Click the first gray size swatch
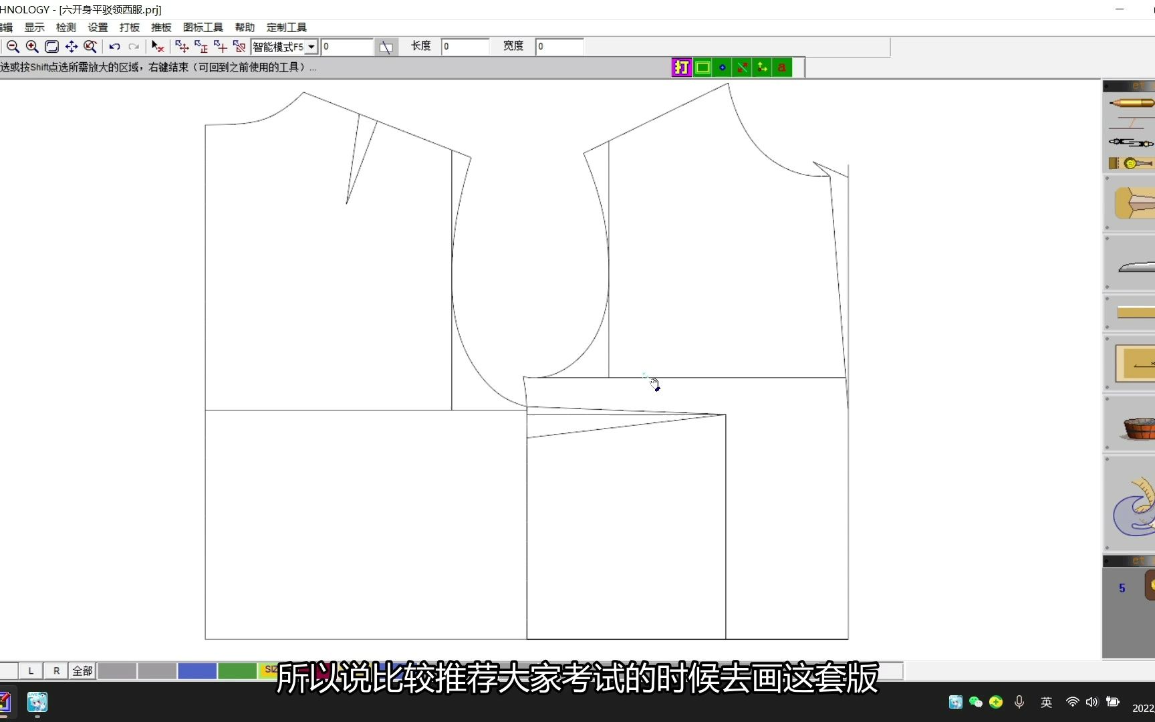Viewport: 1155px width, 722px height. tap(117, 671)
